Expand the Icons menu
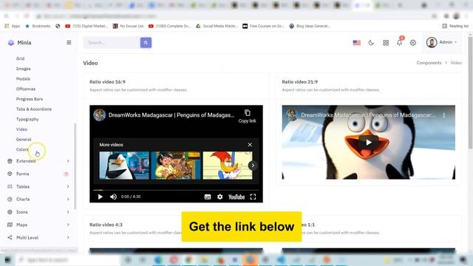Viewport: 473px width, 266px height. 38,212
